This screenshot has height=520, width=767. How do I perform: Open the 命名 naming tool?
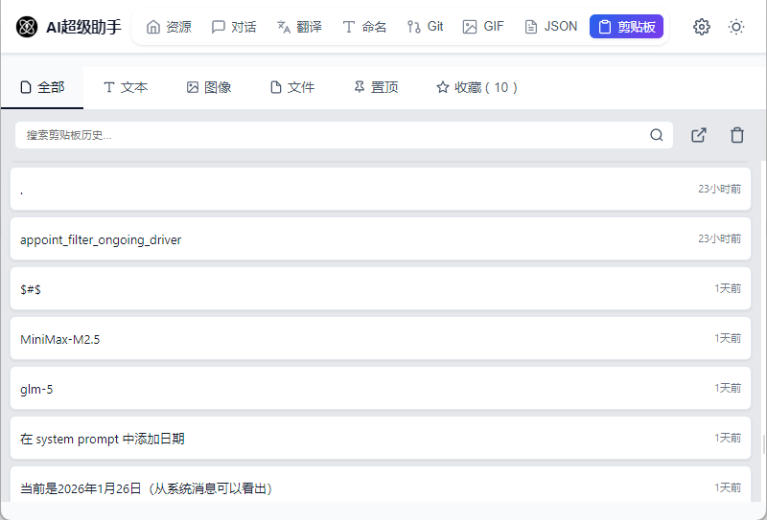[364, 27]
